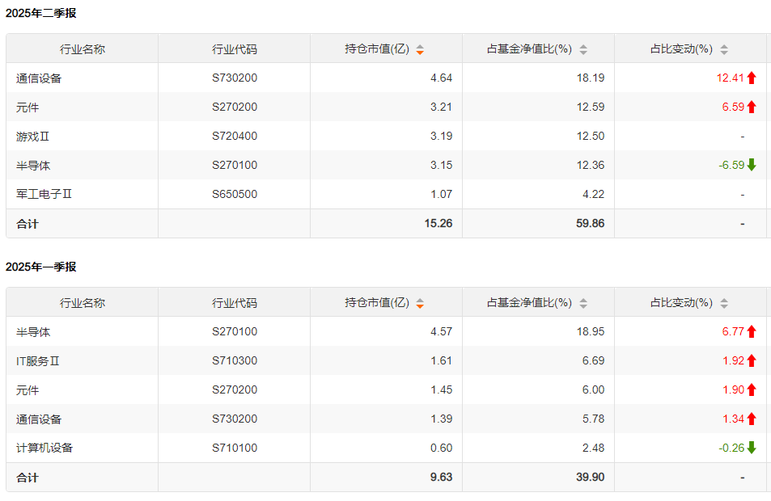
Task: Click the red up arrow beside 12.41
Action: 752,78
